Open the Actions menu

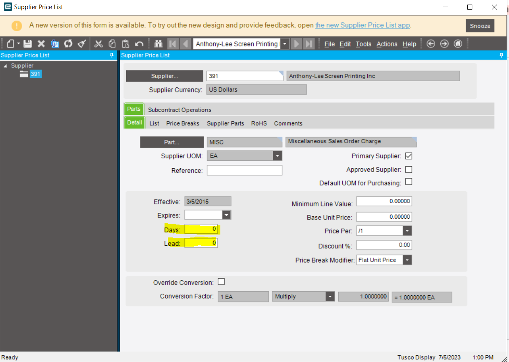(387, 44)
